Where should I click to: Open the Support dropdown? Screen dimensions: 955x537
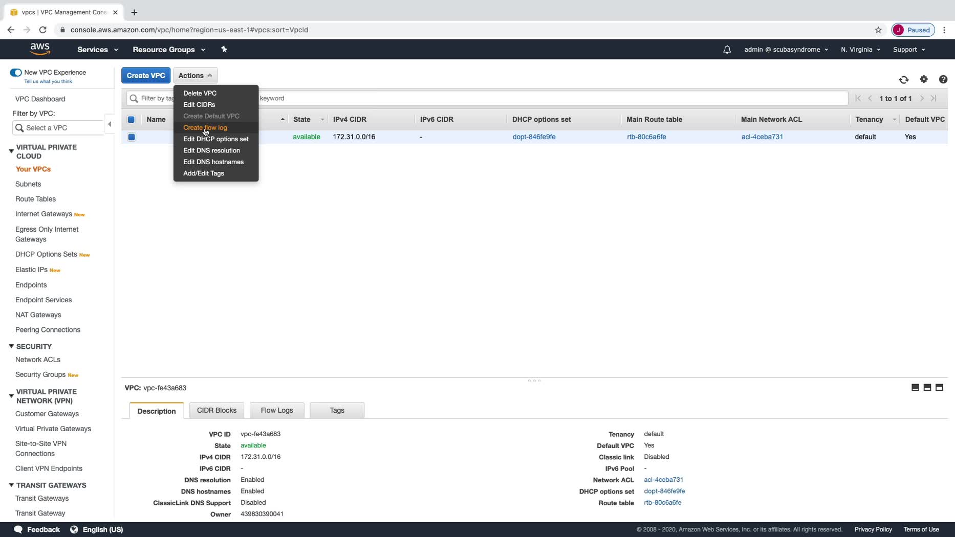[909, 50]
